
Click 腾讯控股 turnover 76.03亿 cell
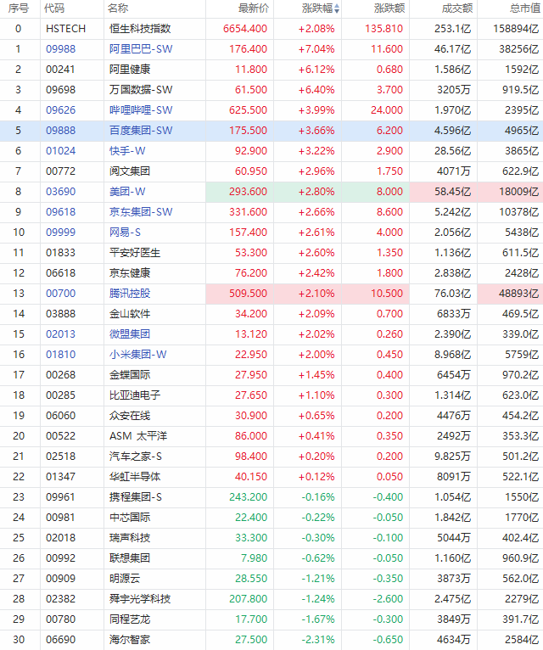[x=443, y=293]
